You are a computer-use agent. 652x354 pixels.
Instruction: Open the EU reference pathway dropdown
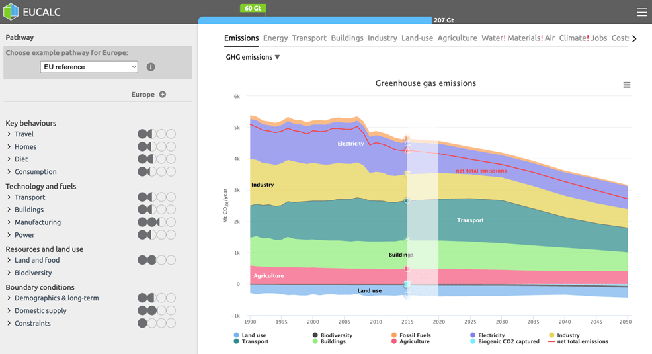tap(89, 67)
